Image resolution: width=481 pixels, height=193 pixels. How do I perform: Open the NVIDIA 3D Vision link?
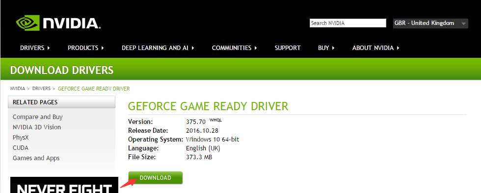[37, 127]
